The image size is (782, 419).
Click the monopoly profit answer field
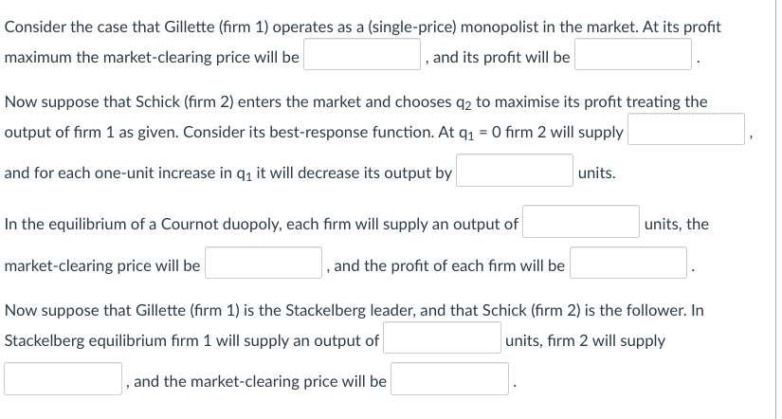click(633, 54)
